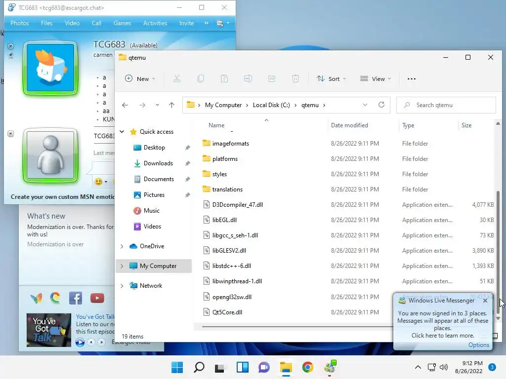This screenshot has height=379, width=506.
Task: Click the horizontal scrollbar in file list
Action: coord(297,327)
